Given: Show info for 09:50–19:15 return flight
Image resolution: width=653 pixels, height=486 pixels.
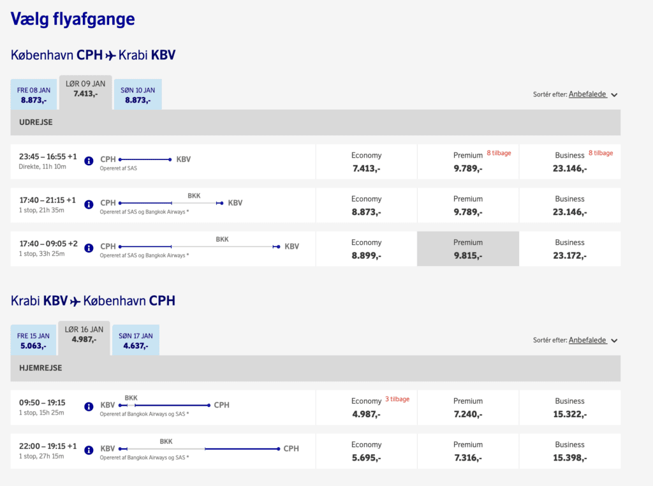Looking at the screenshot, I should [x=89, y=406].
